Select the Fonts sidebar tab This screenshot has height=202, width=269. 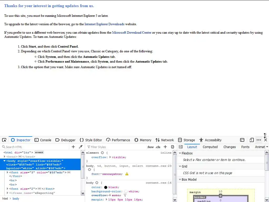(245, 147)
